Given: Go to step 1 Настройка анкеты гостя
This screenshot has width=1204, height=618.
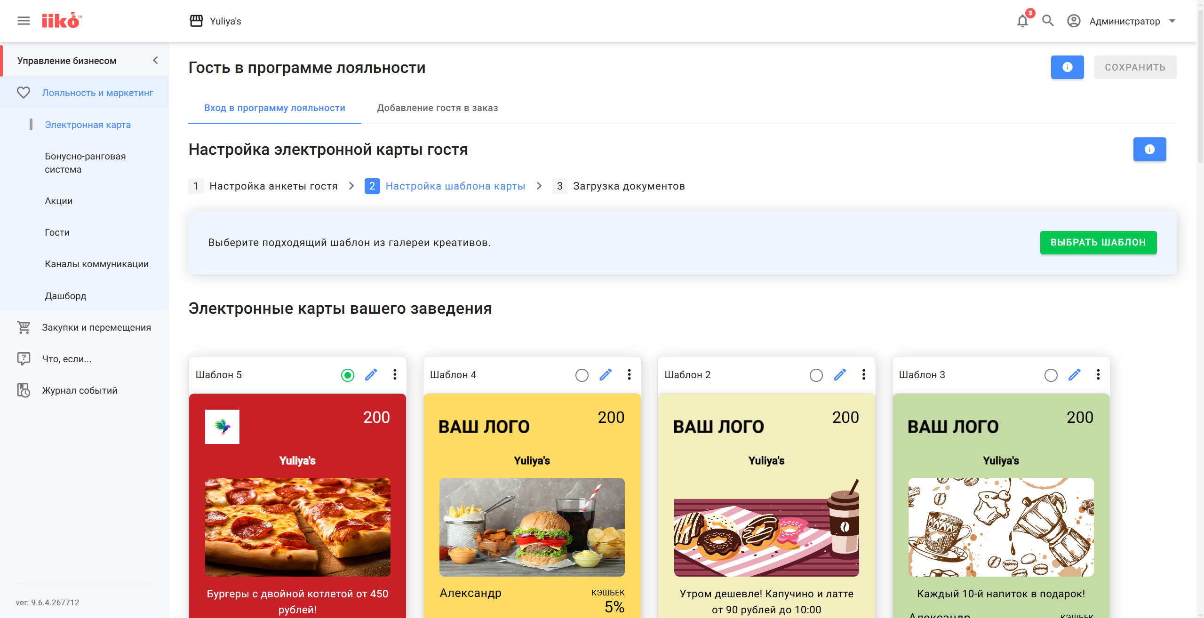Looking at the screenshot, I should click(263, 186).
